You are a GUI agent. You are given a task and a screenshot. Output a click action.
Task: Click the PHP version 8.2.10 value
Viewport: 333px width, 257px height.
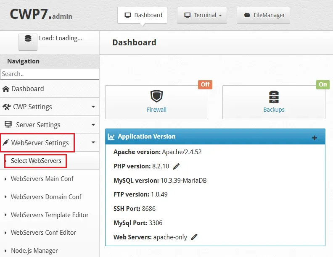tap(161, 166)
